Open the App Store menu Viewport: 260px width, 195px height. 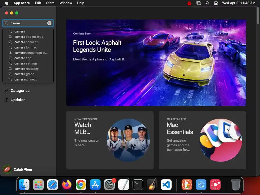[x=22, y=3]
